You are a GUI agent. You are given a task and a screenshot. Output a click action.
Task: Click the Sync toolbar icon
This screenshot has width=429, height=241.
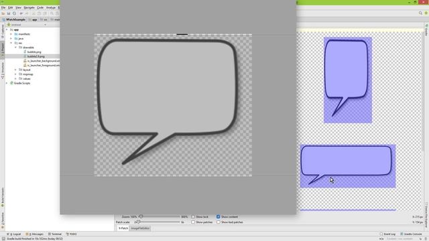pos(14,13)
